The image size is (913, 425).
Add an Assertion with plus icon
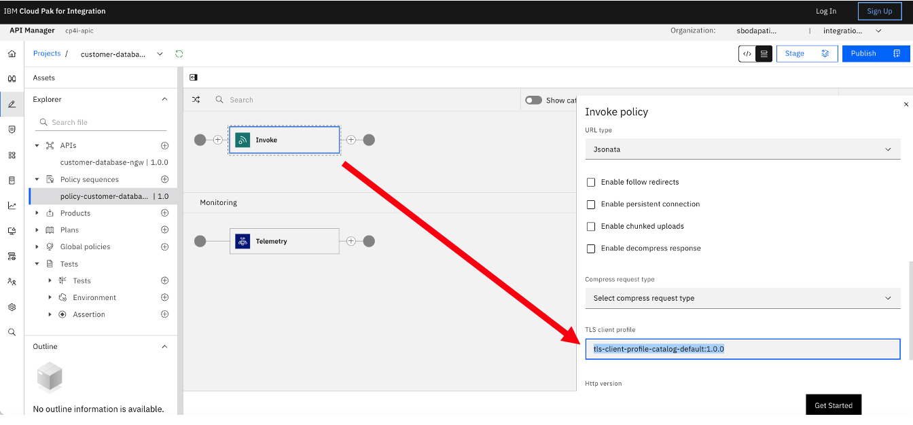tap(164, 314)
